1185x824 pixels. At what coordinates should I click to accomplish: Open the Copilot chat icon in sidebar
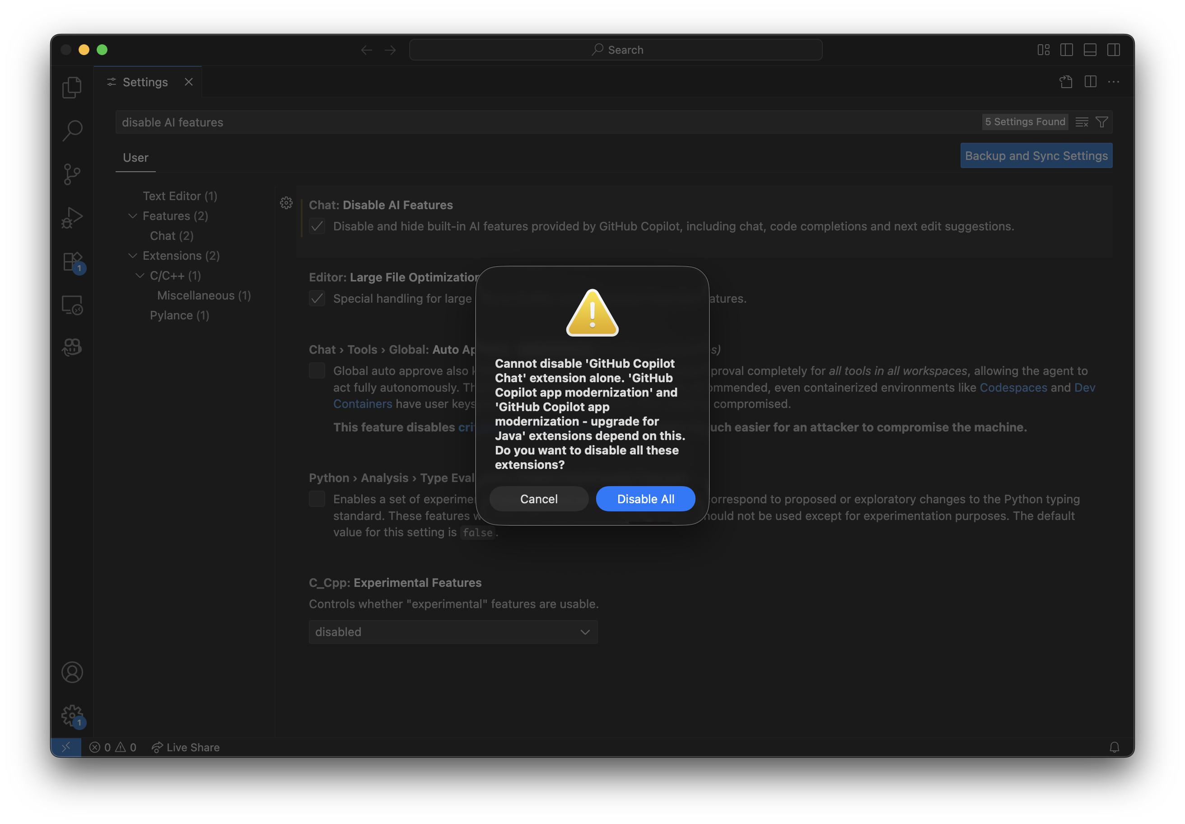point(72,347)
